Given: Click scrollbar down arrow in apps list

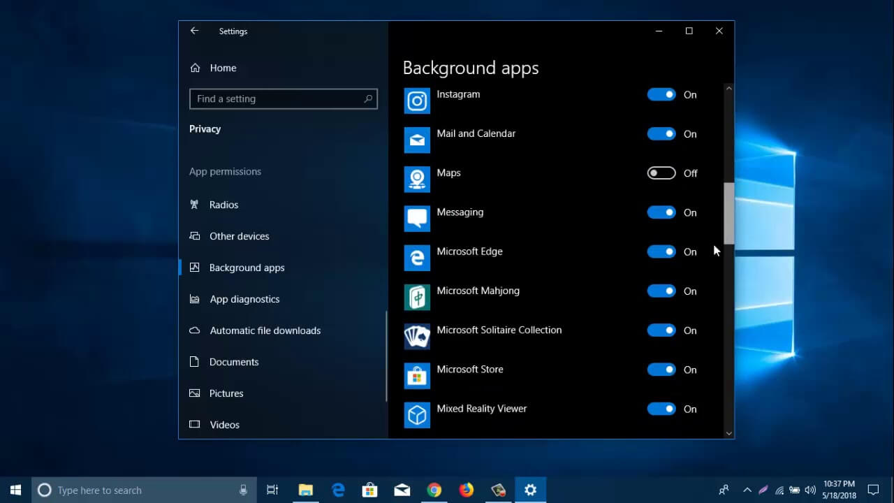Looking at the screenshot, I should (729, 433).
